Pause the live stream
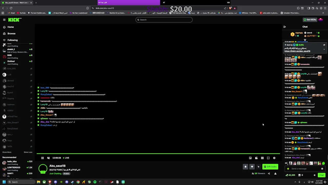The width and height of the screenshot is (328, 185). pos(43,158)
